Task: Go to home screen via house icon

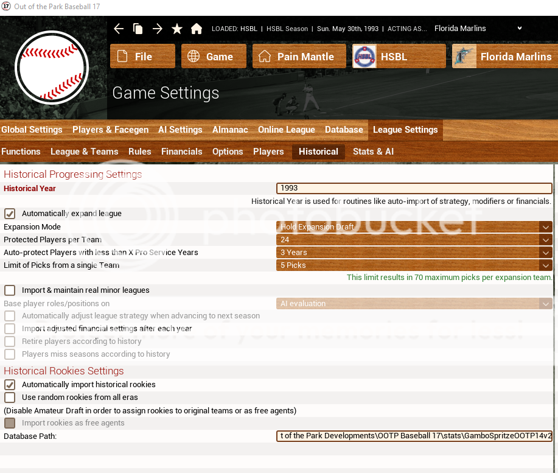Action: click(x=197, y=29)
